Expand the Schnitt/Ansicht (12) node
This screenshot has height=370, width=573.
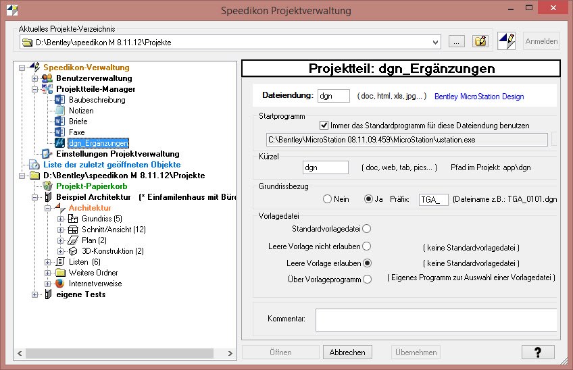tap(60, 230)
